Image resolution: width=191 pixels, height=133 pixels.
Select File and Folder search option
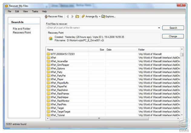coord(21,29)
